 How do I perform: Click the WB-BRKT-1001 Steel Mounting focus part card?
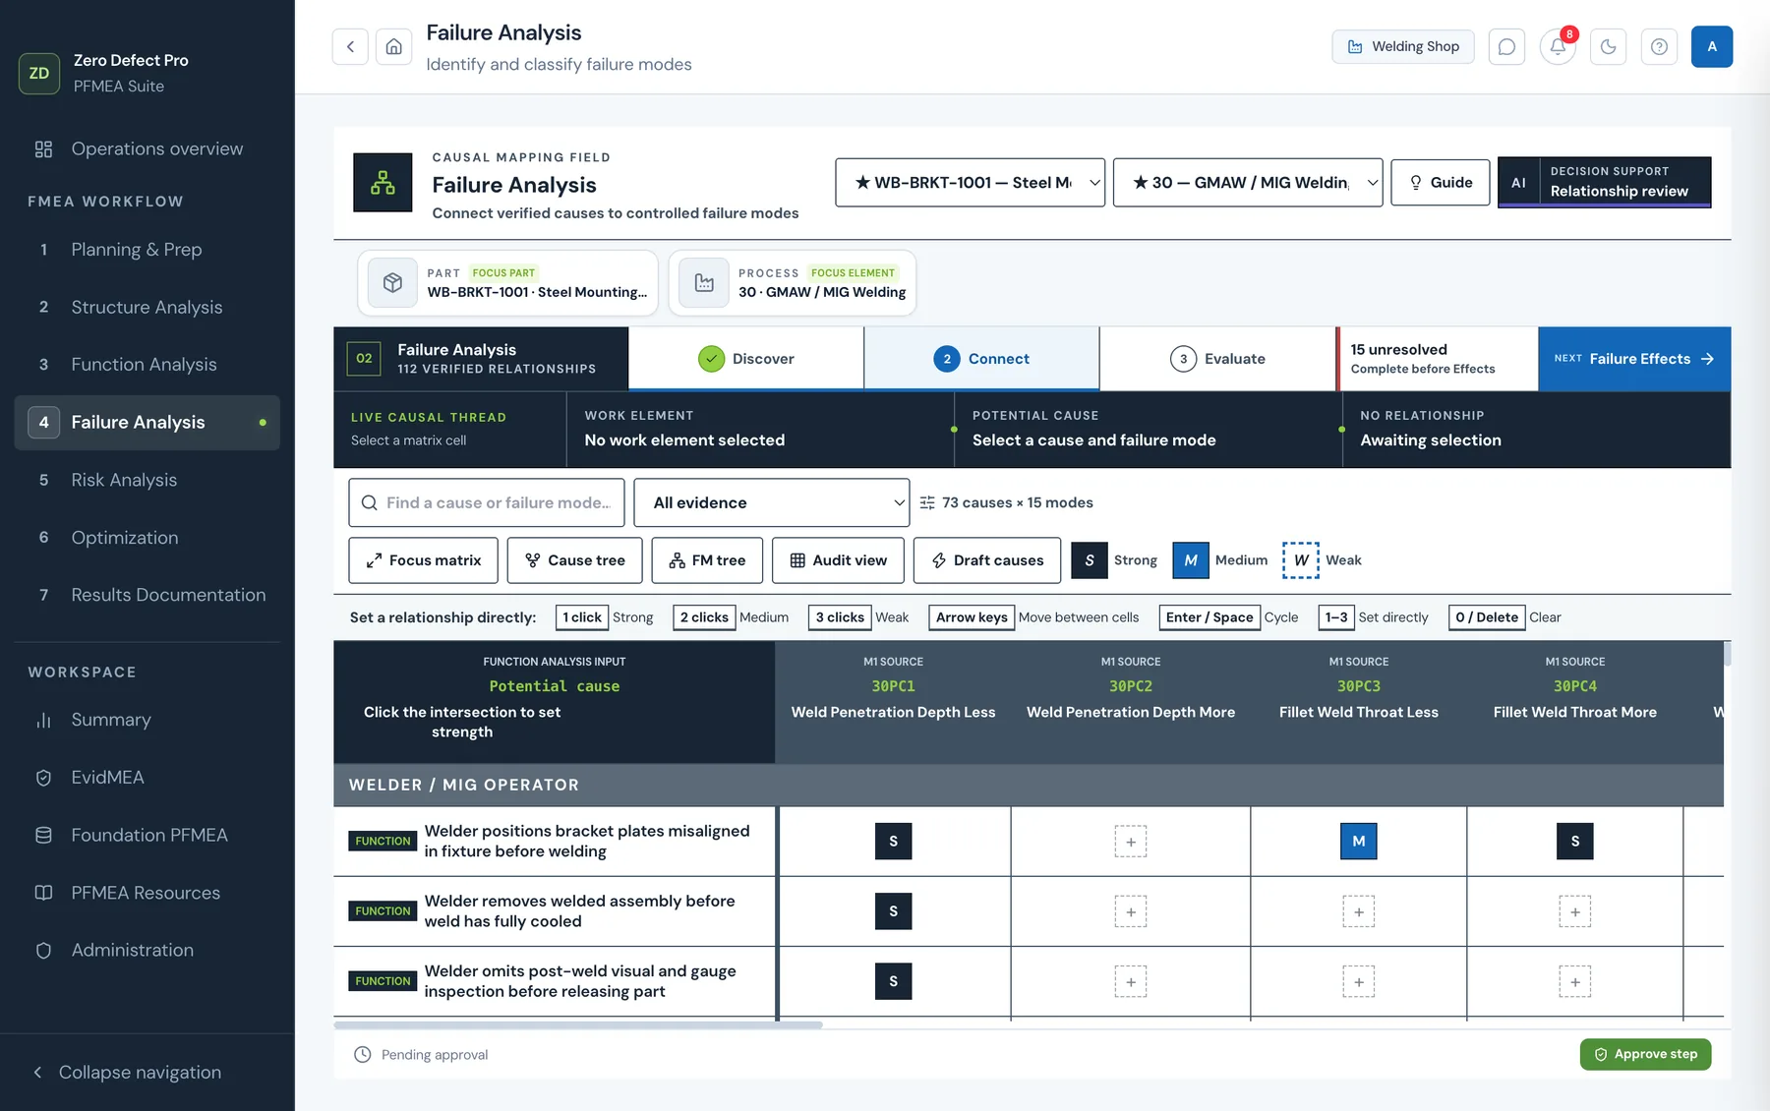click(507, 283)
